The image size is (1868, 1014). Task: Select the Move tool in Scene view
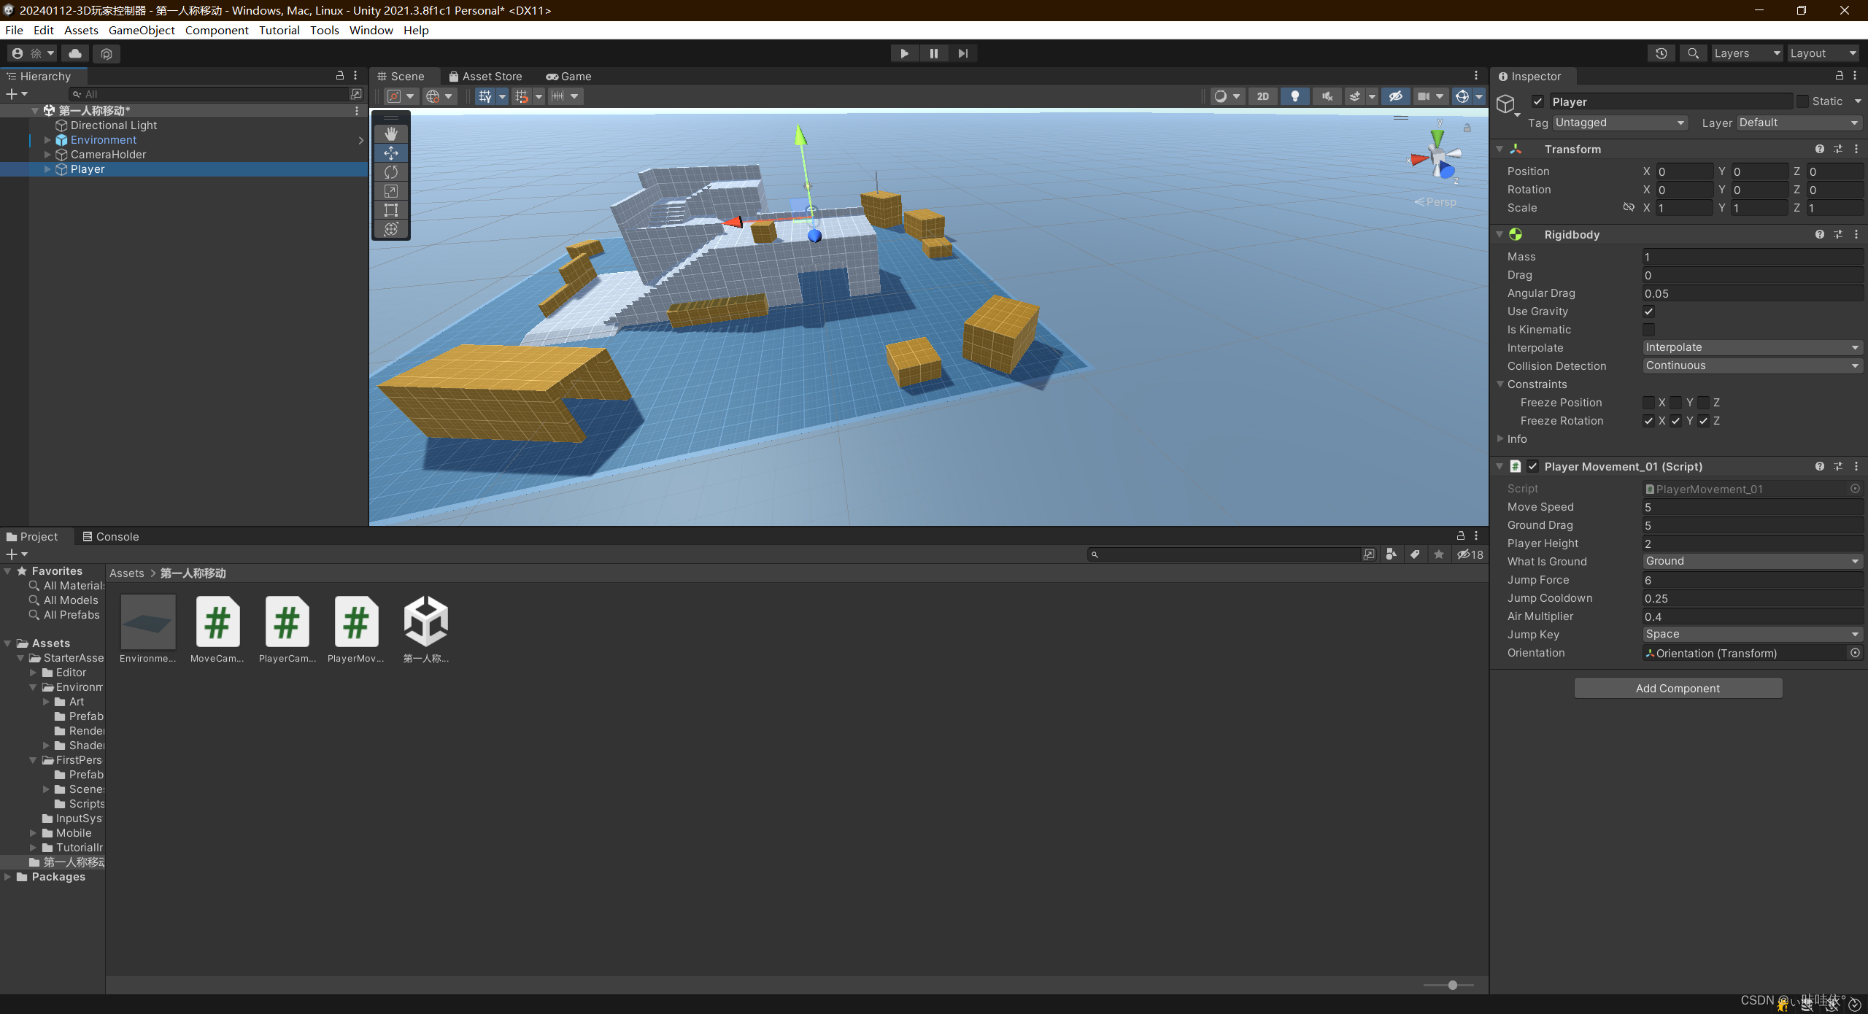[x=390, y=152]
